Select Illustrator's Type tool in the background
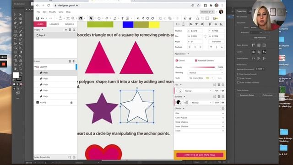This screenshot has width=293, height=165. (x=15, y=27)
